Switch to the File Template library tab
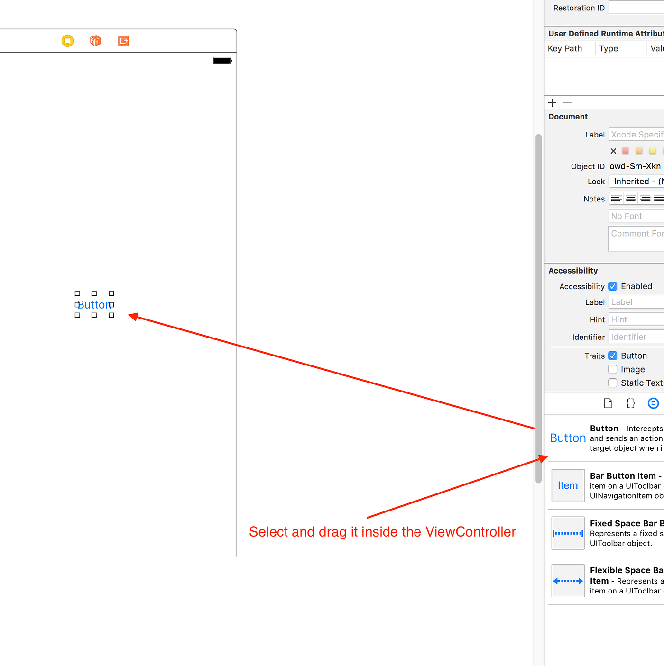This screenshot has height=666, width=664. click(x=609, y=403)
